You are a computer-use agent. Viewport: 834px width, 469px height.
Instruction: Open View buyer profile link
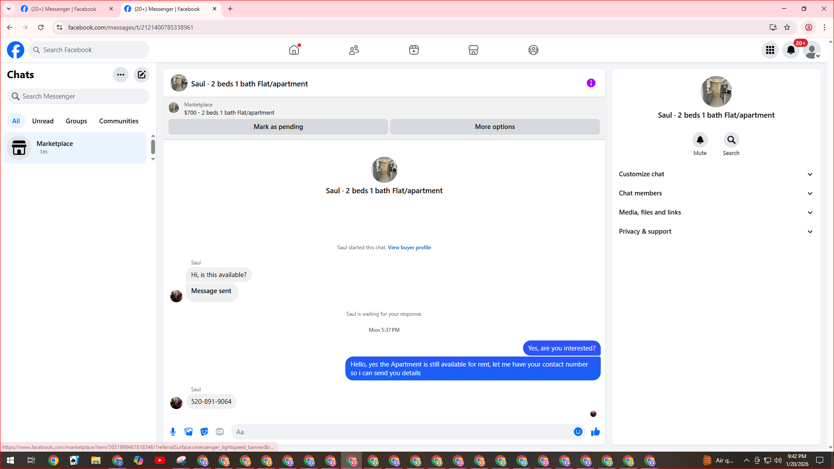409,248
